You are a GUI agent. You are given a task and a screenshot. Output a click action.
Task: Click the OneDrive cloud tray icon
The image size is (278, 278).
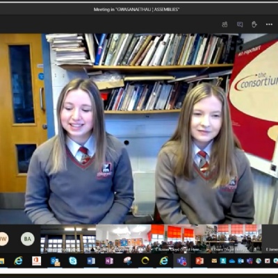click(x=232, y=261)
